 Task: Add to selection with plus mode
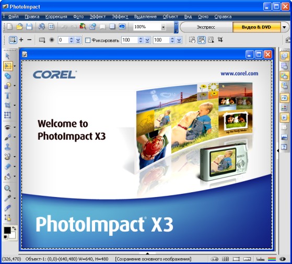21,40
